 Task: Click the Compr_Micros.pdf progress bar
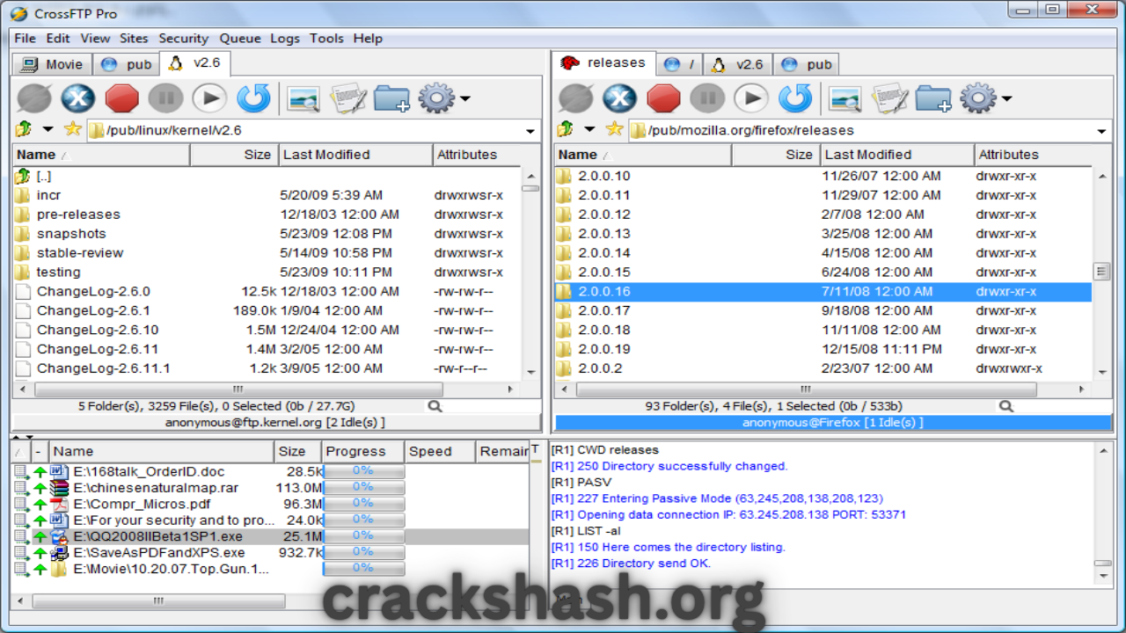(363, 504)
